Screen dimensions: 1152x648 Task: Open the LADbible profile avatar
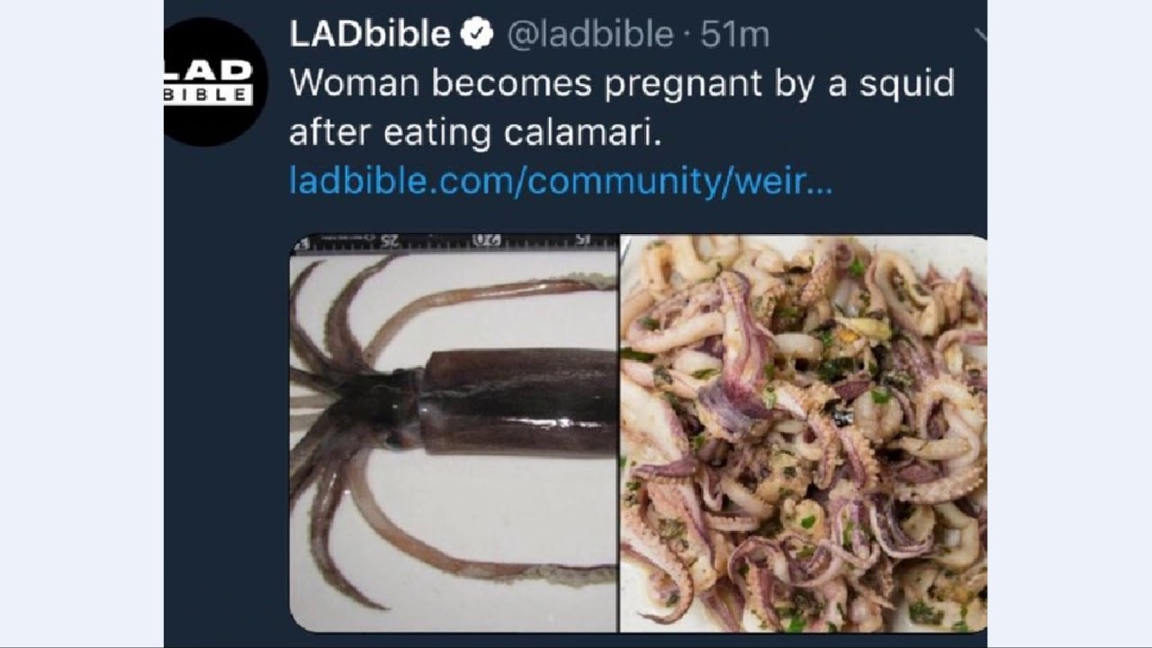[214, 82]
